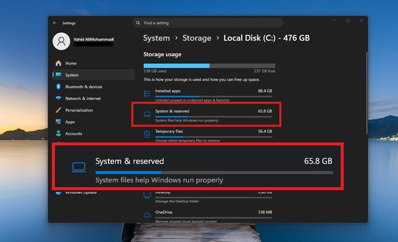Image resolution: width=398 pixels, height=242 pixels.
Task: Click the storage page vertical scrollbar
Action: point(366,92)
